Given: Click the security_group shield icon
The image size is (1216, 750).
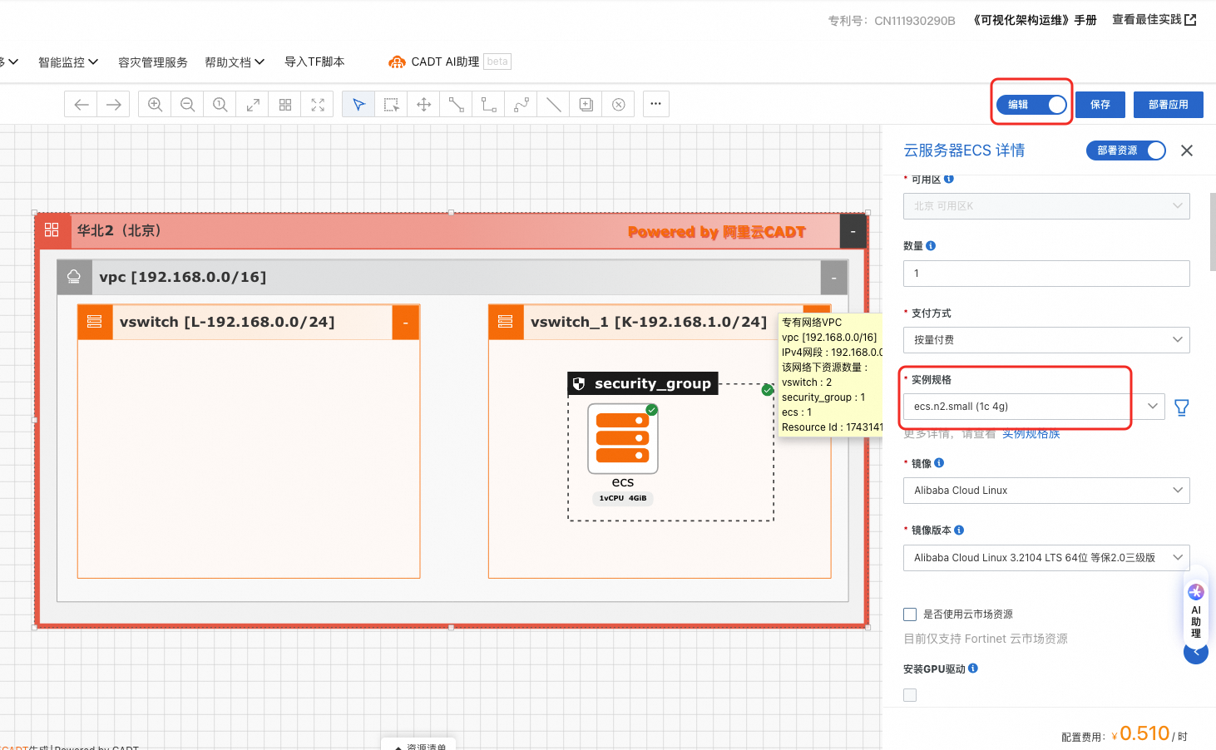Looking at the screenshot, I should tap(579, 383).
